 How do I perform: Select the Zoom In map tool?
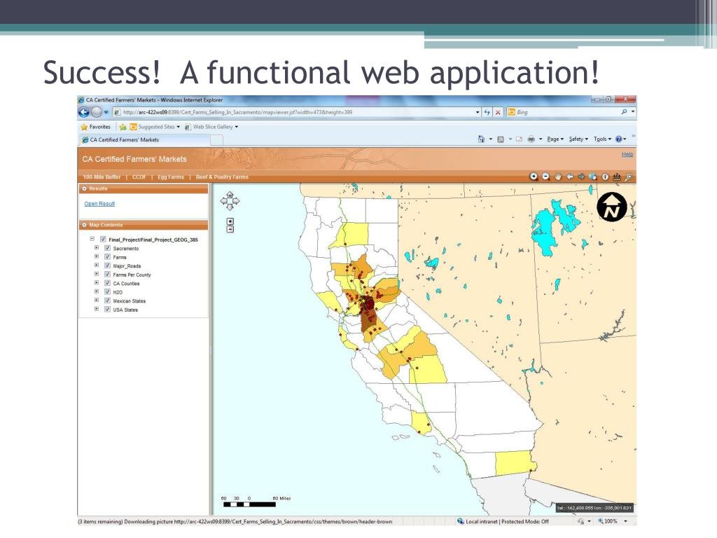pos(534,176)
